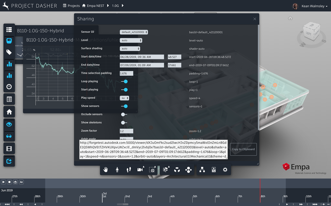Open the Projects menu
331x206 pixels.
coord(71,6)
